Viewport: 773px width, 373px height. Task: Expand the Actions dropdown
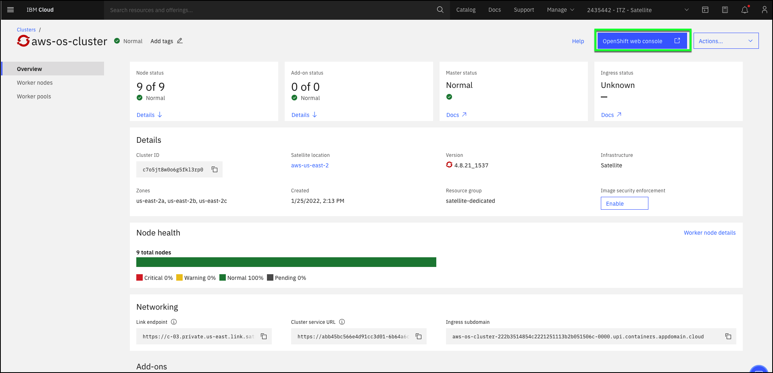click(726, 41)
